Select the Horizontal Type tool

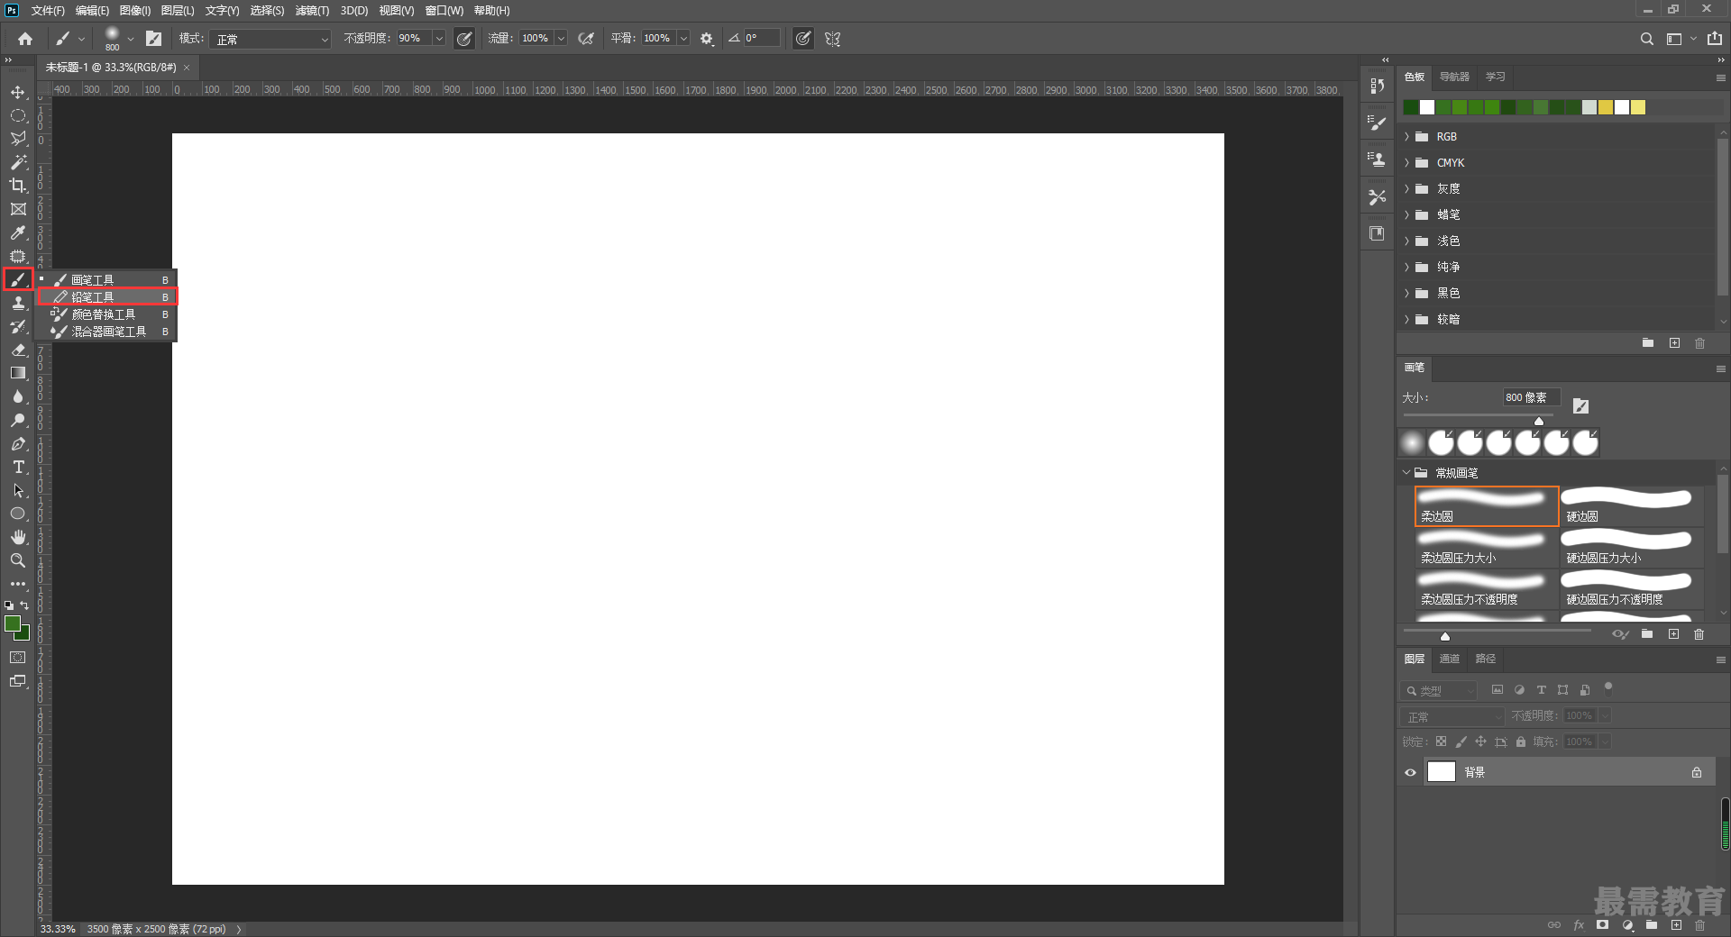point(18,467)
